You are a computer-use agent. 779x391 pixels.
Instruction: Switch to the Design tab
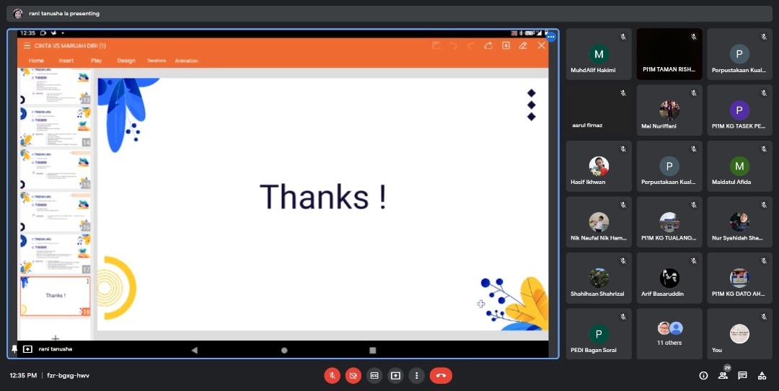coord(126,61)
